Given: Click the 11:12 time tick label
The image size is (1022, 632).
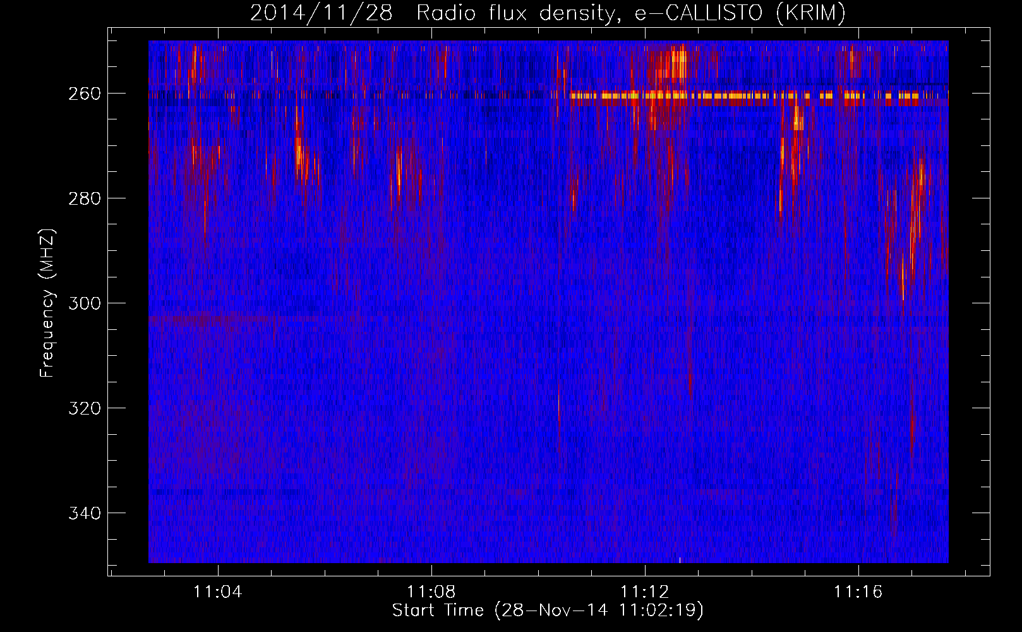Looking at the screenshot, I should [x=645, y=592].
